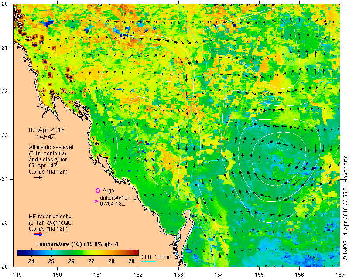Click the latitude axis label -23
349x279 pixels.
pyautogui.click(x=4, y=136)
